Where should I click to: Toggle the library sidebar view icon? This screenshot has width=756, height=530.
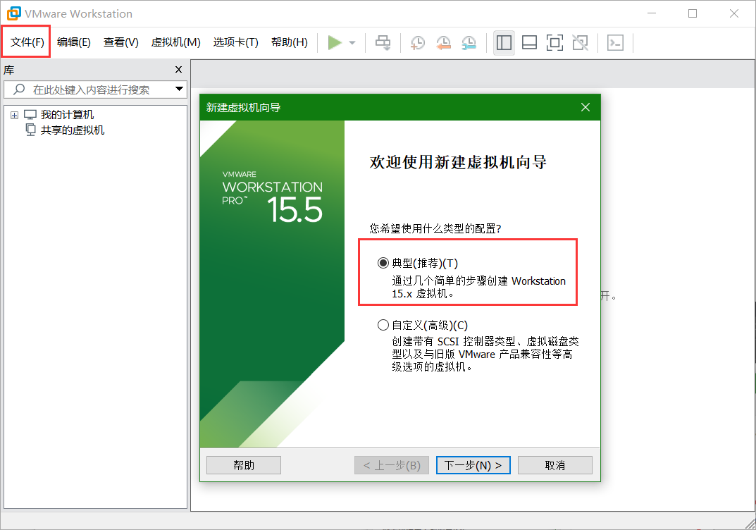pos(504,42)
